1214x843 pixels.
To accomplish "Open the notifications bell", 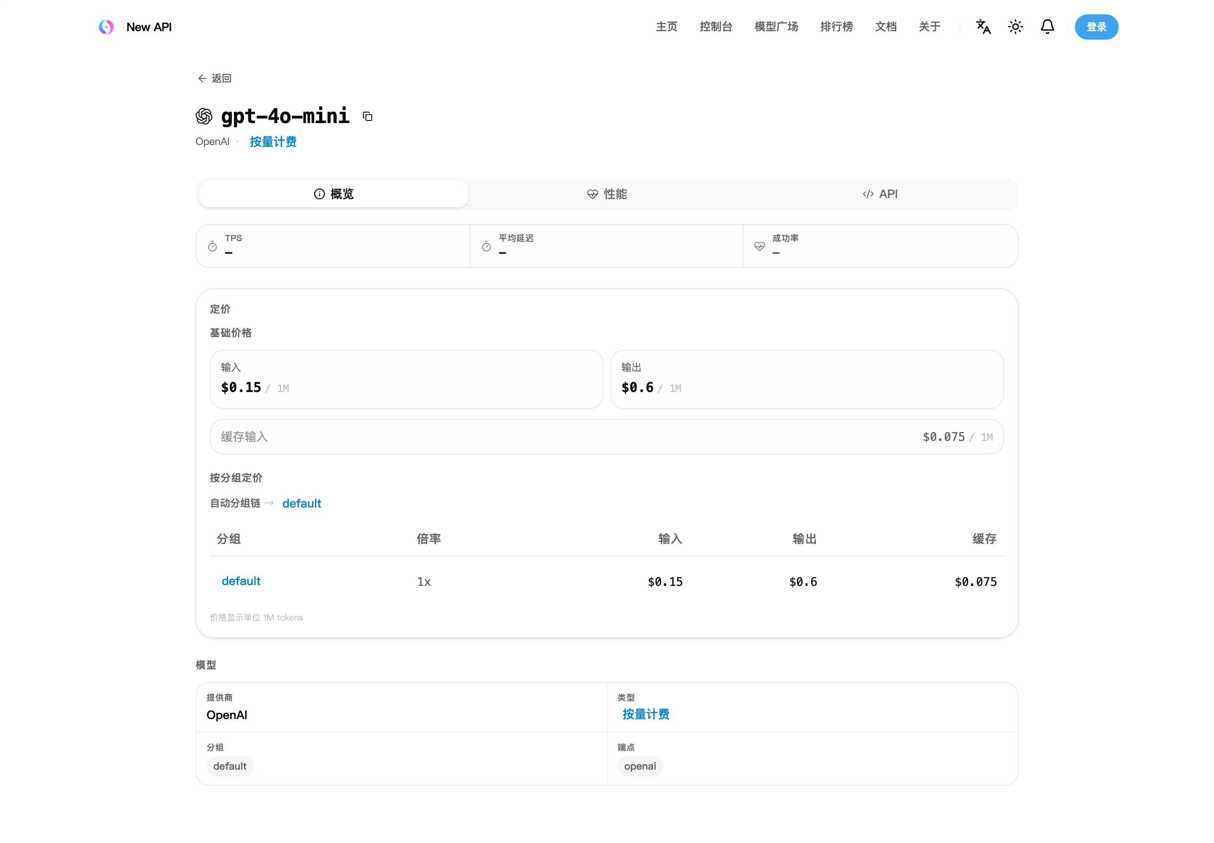I will click(1047, 27).
